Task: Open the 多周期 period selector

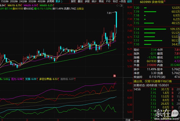Action: [50, 1]
